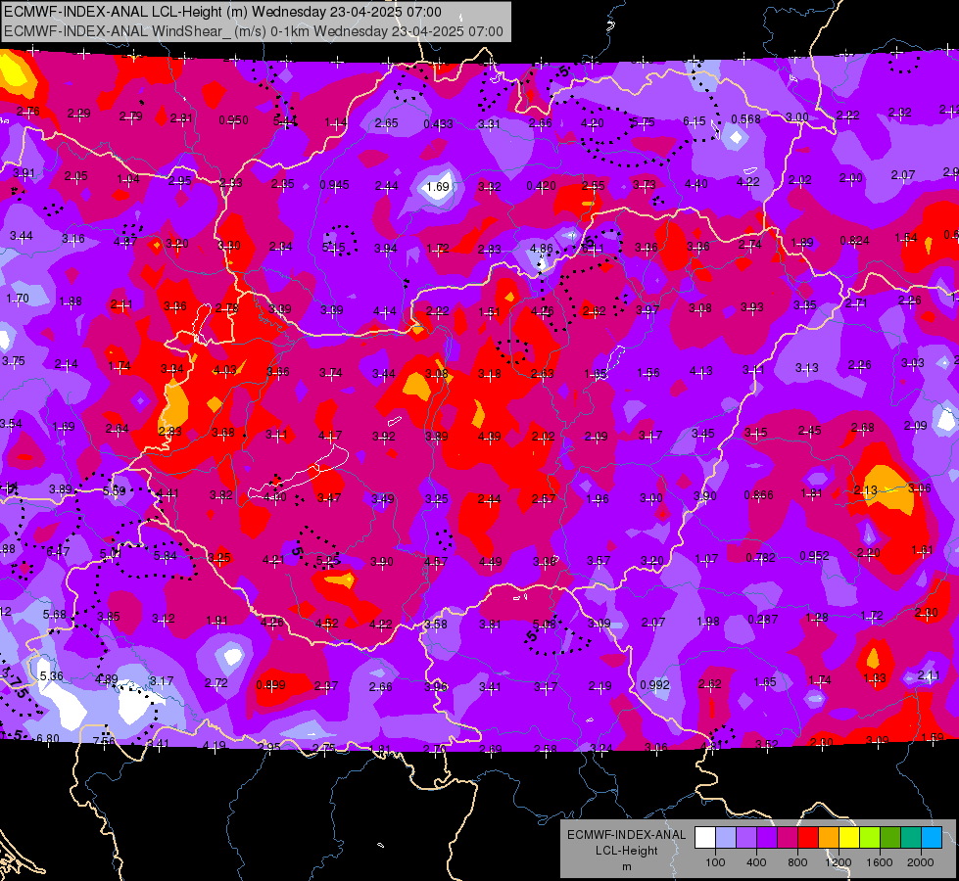Click the wind shear value 0.420

[542, 186]
